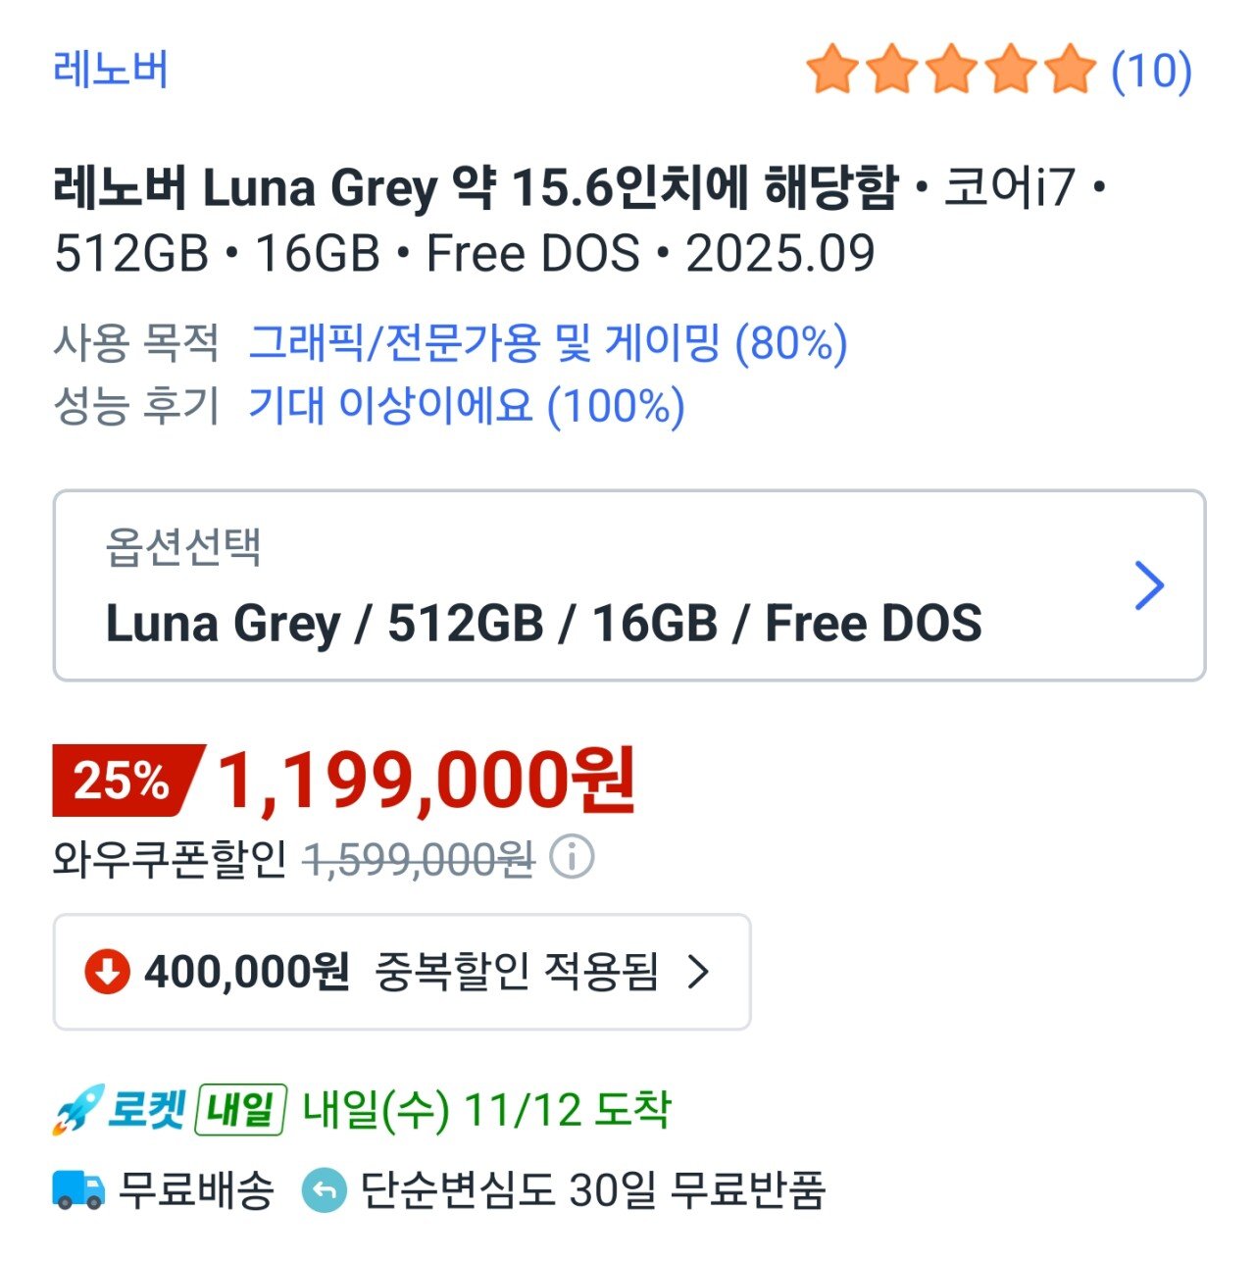
Task: Click the 기대 이상이에요 (100%) review link
Action: [464, 406]
